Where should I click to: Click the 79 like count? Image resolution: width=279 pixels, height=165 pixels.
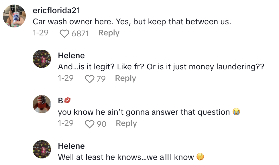101,79
